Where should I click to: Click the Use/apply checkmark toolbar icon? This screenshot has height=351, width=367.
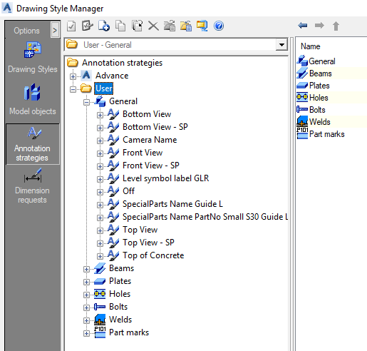click(71, 26)
